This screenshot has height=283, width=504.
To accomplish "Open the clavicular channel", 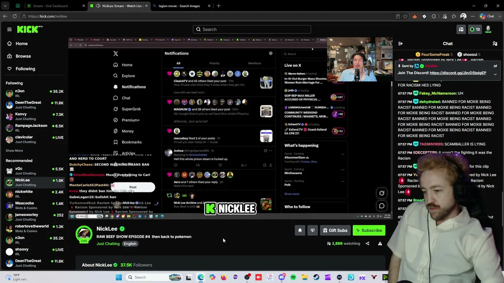I will point(34,139).
